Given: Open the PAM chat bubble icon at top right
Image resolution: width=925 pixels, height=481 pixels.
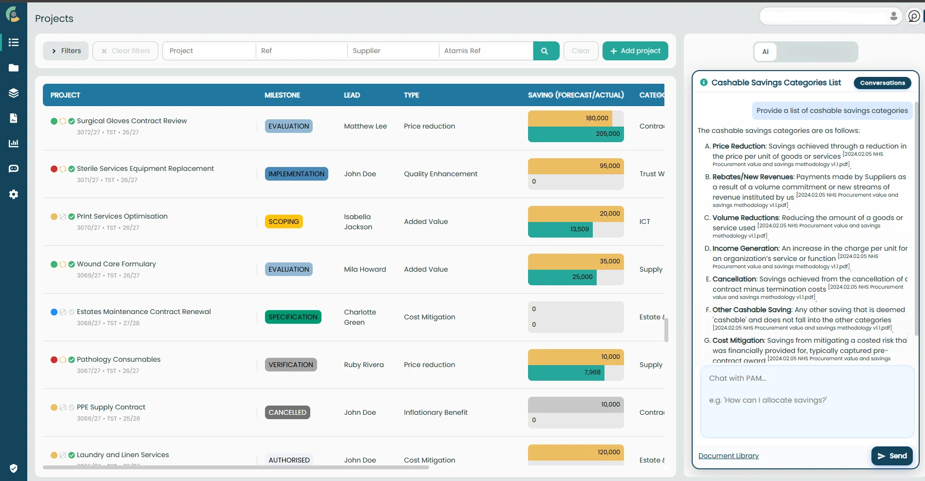Looking at the screenshot, I should point(914,17).
